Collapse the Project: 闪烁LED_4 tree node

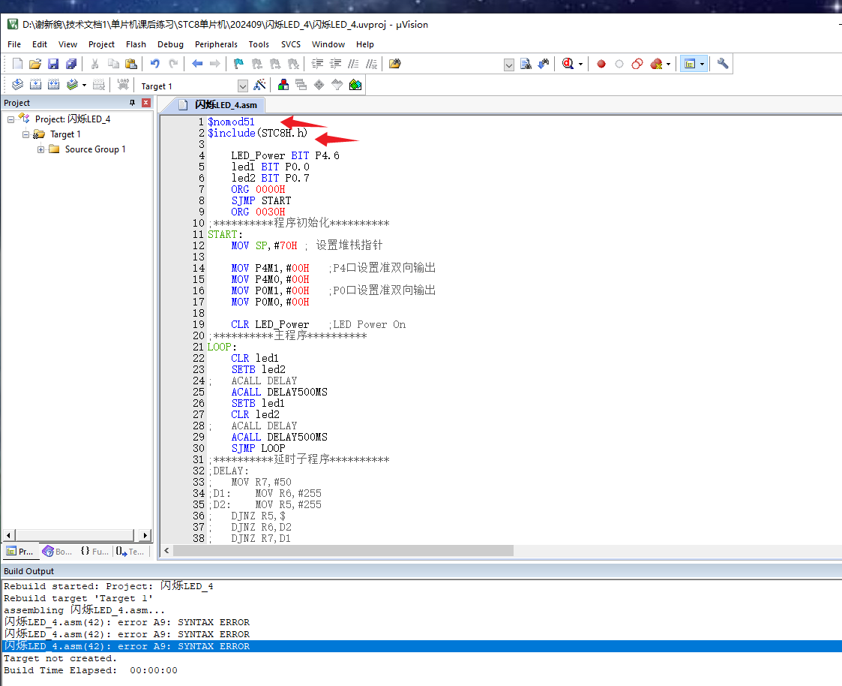click(x=10, y=119)
